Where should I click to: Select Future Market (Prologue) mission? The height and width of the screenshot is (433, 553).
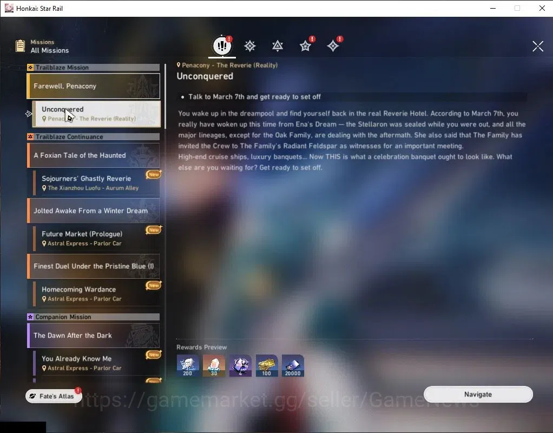[x=96, y=238]
